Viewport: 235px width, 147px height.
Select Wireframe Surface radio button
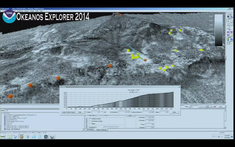click(90, 121)
